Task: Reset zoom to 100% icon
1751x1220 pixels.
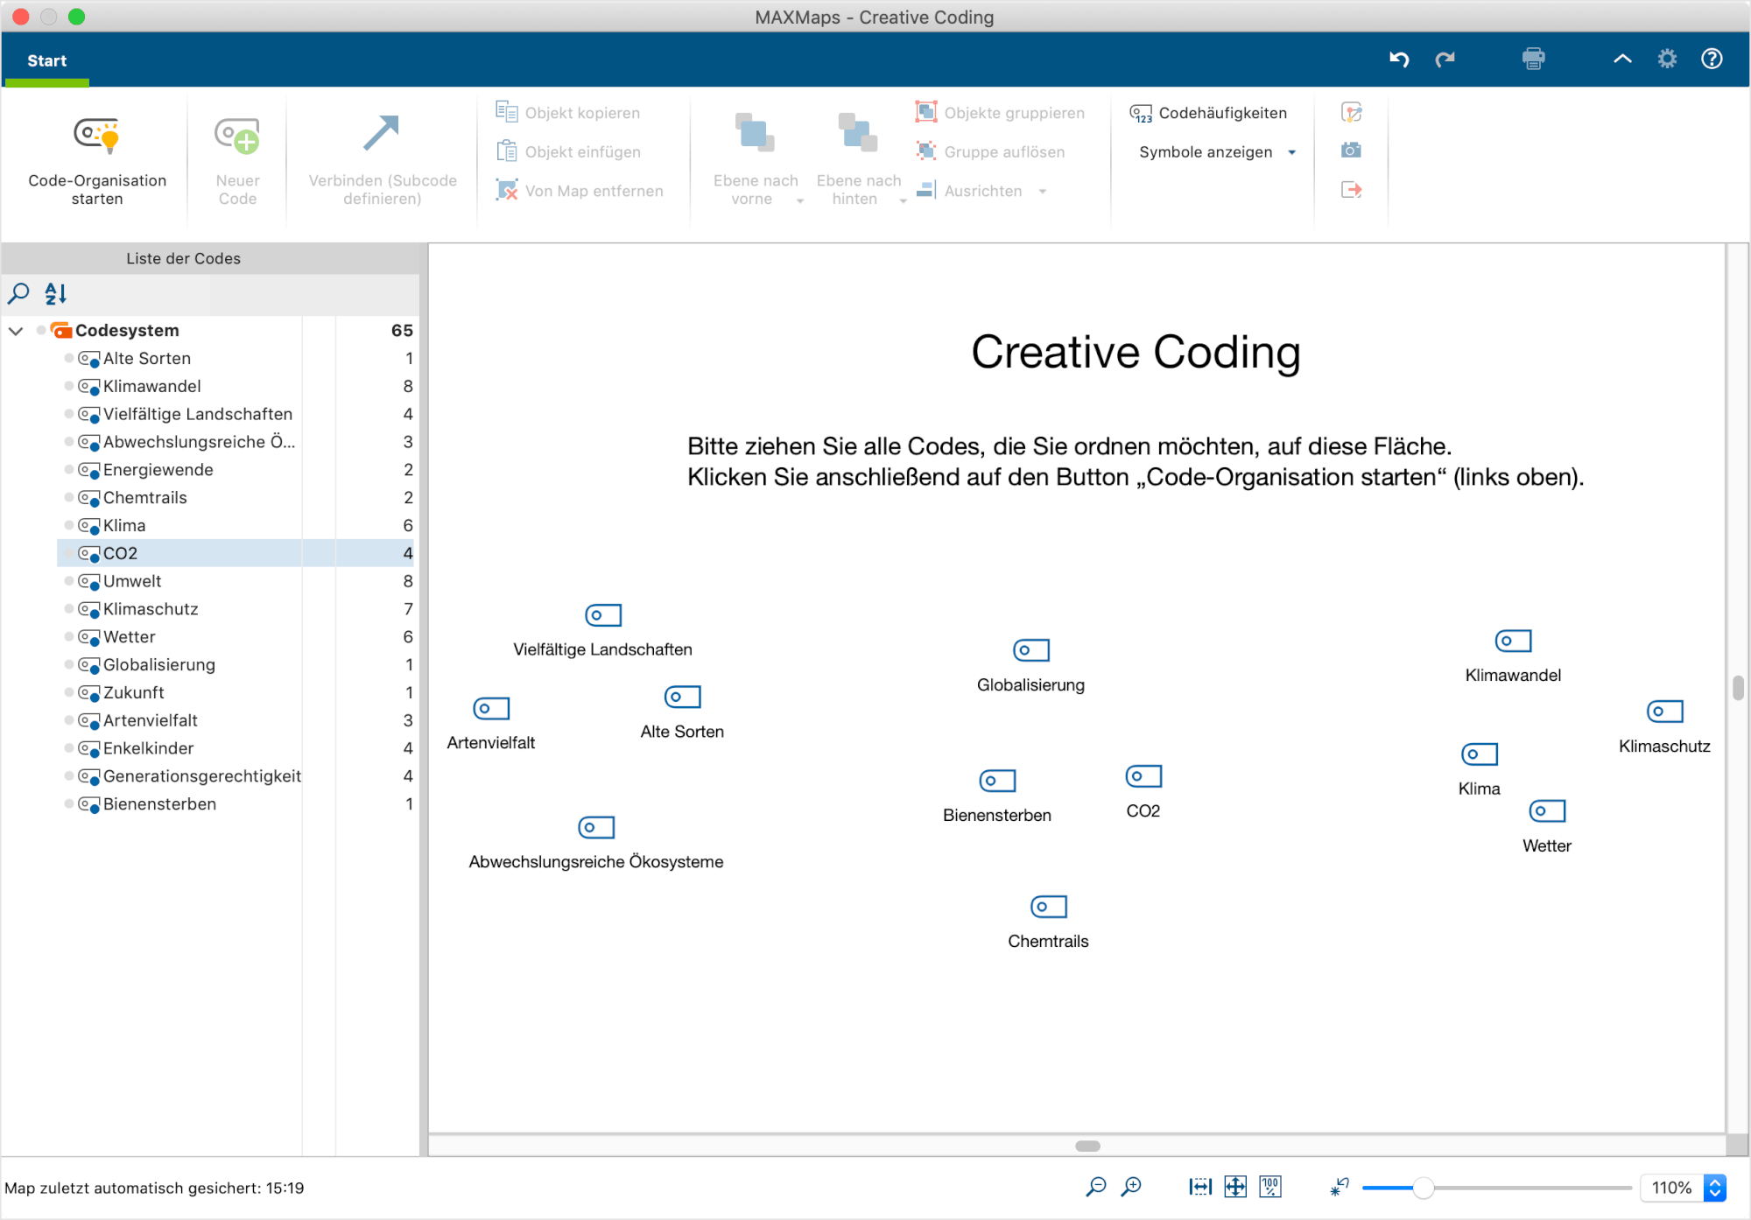Action: [x=1270, y=1187]
